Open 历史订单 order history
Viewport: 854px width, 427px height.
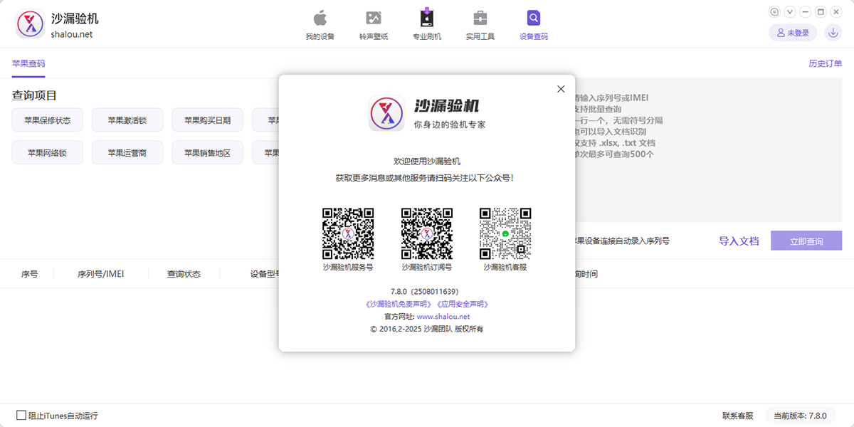(x=826, y=63)
